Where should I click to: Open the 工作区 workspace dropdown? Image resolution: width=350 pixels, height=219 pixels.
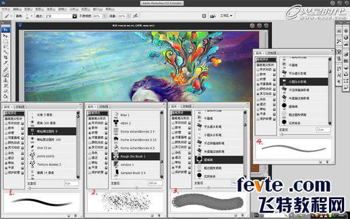pos(226,16)
